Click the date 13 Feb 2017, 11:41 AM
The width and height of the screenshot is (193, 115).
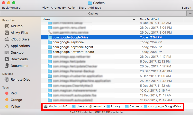[x=156, y=95]
